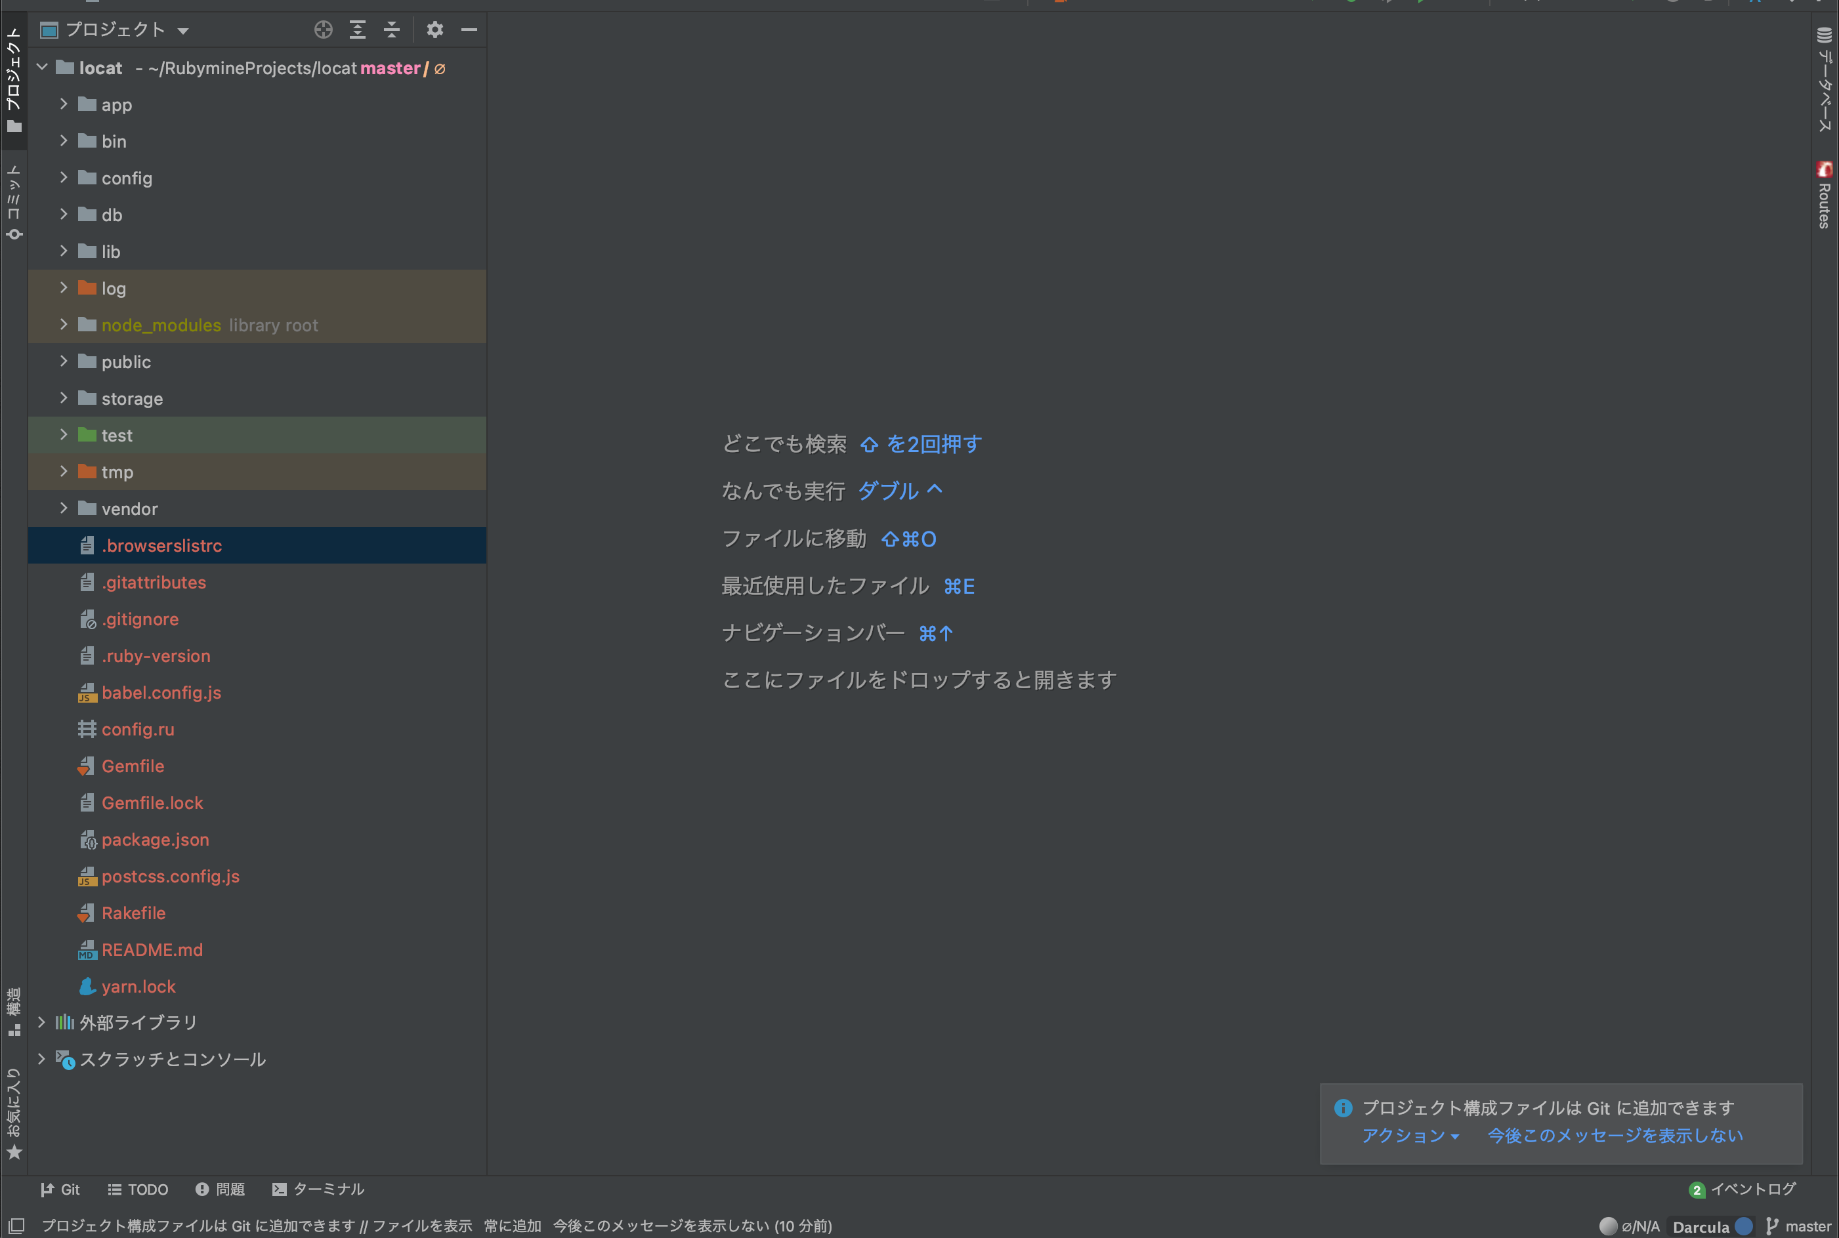Expand all nodes in the project tree

tap(358, 30)
